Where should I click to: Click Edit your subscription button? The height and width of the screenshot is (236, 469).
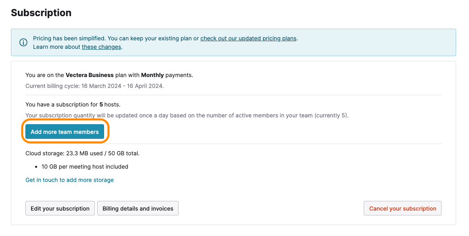(x=60, y=208)
